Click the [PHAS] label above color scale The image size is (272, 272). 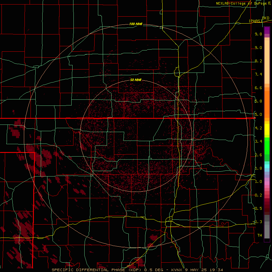[255, 21]
